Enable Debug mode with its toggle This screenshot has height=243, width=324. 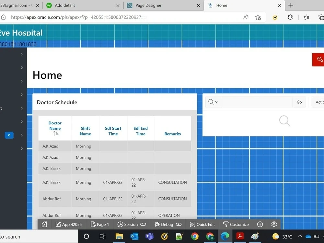(x=179, y=224)
